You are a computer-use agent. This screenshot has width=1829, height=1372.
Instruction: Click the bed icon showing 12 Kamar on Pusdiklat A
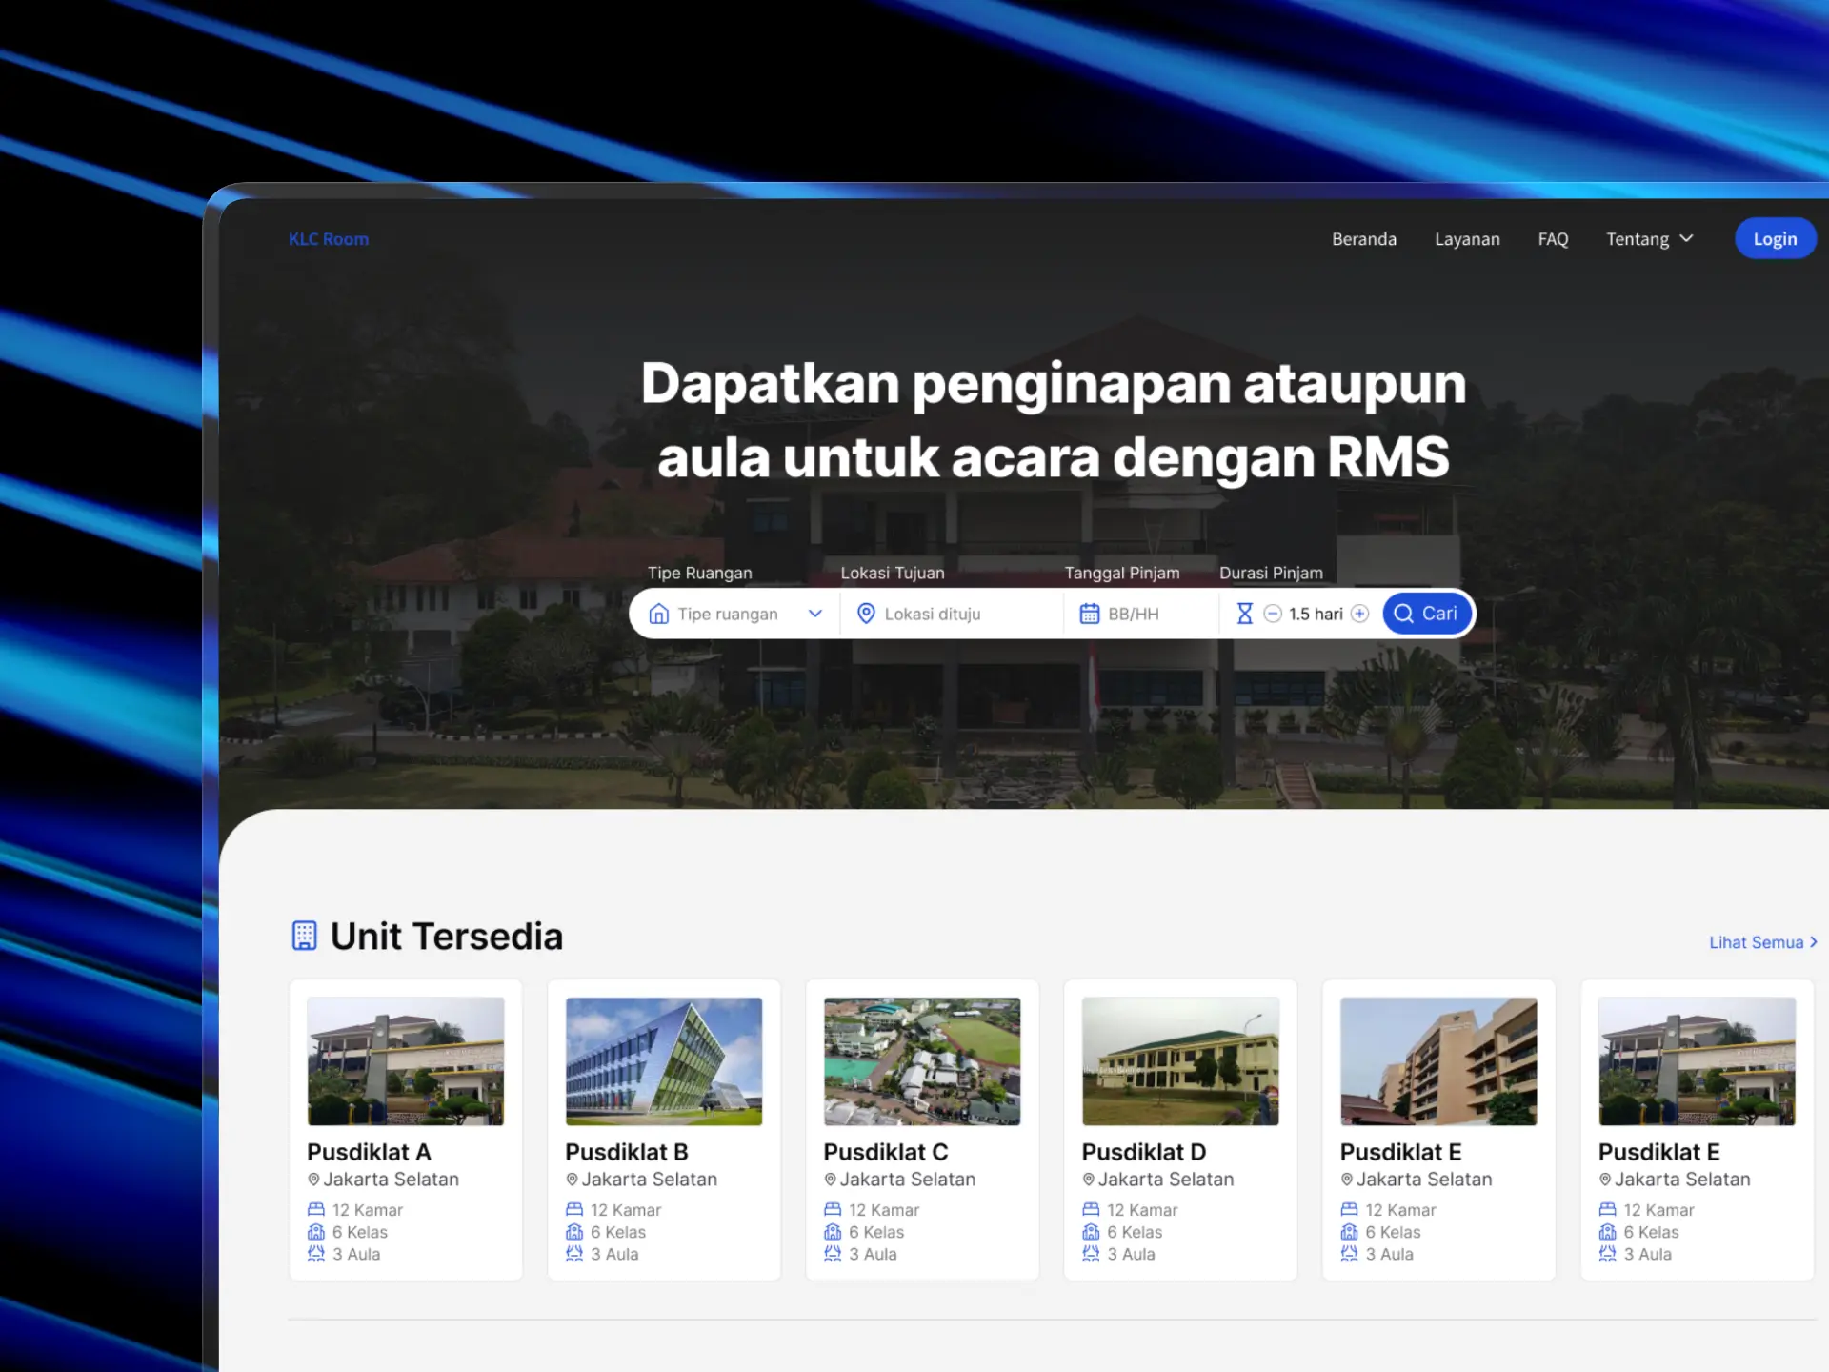(317, 1208)
